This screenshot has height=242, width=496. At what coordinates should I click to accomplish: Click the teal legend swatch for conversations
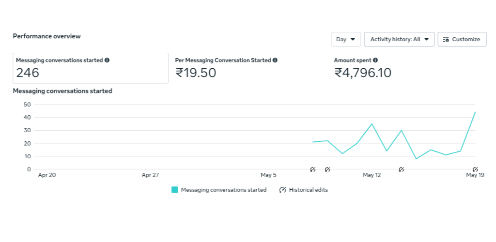174,190
